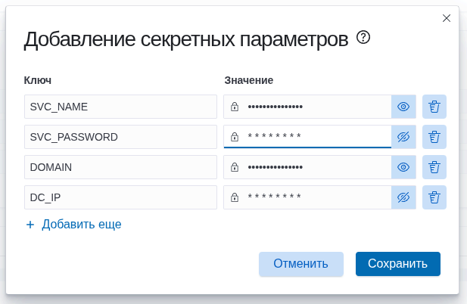Delete the SVC_NAME row with trash icon
This screenshot has height=304, width=467.
(x=434, y=107)
